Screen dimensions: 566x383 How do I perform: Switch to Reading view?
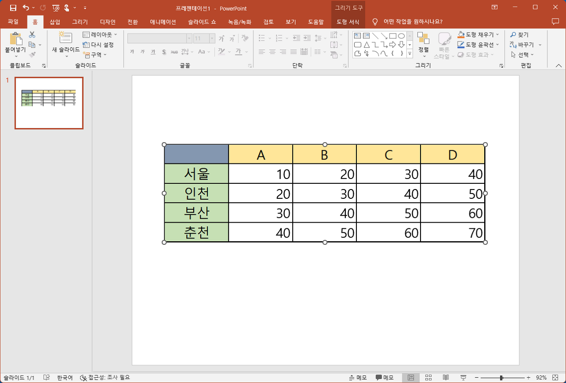pos(446,378)
